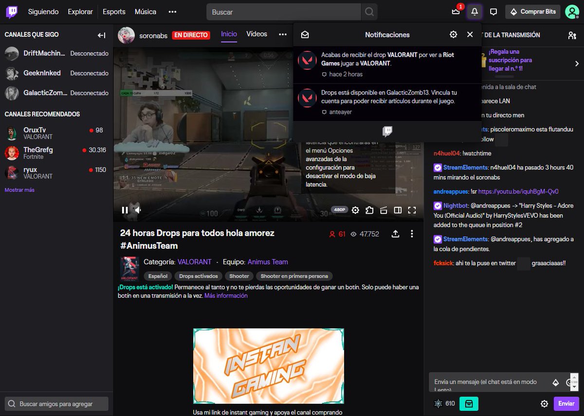Open Más información drops link
Image resolution: width=584 pixels, height=416 pixels.
[226, 296]
